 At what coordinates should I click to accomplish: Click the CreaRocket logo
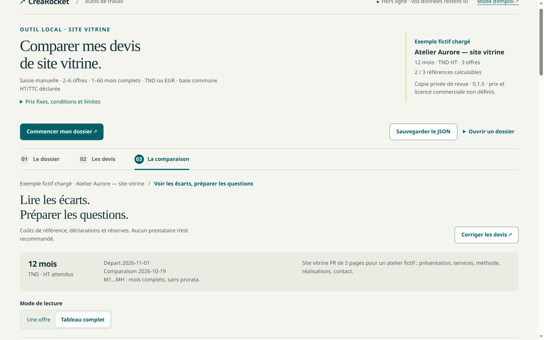point(45,2)
